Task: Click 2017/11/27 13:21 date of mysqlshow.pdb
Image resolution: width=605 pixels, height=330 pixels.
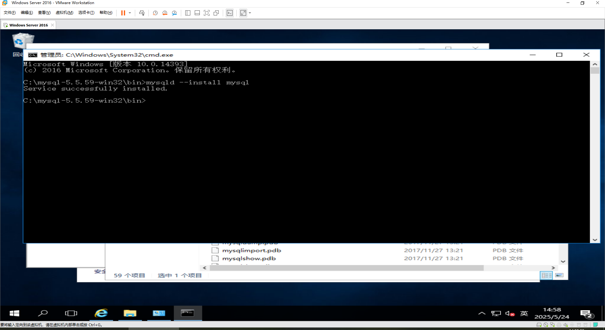Action: click(434, 258)
